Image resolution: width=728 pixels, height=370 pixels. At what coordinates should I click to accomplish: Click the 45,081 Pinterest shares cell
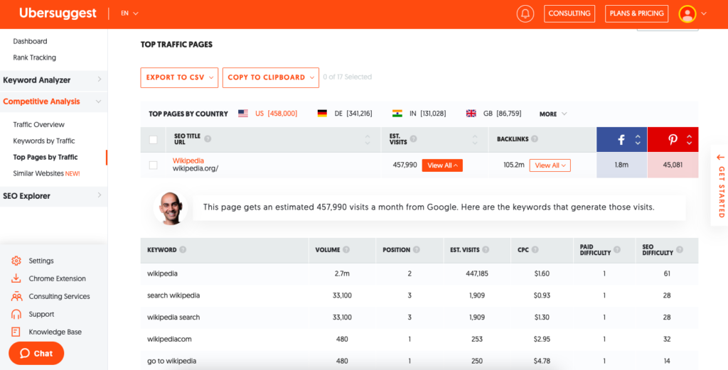673,165
